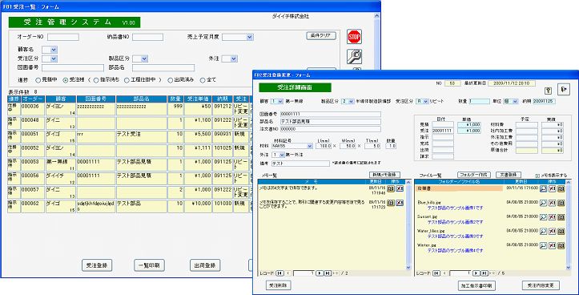Click edit icon for Winter.jpg row
The image size is (579, 295).
(561, 245)
